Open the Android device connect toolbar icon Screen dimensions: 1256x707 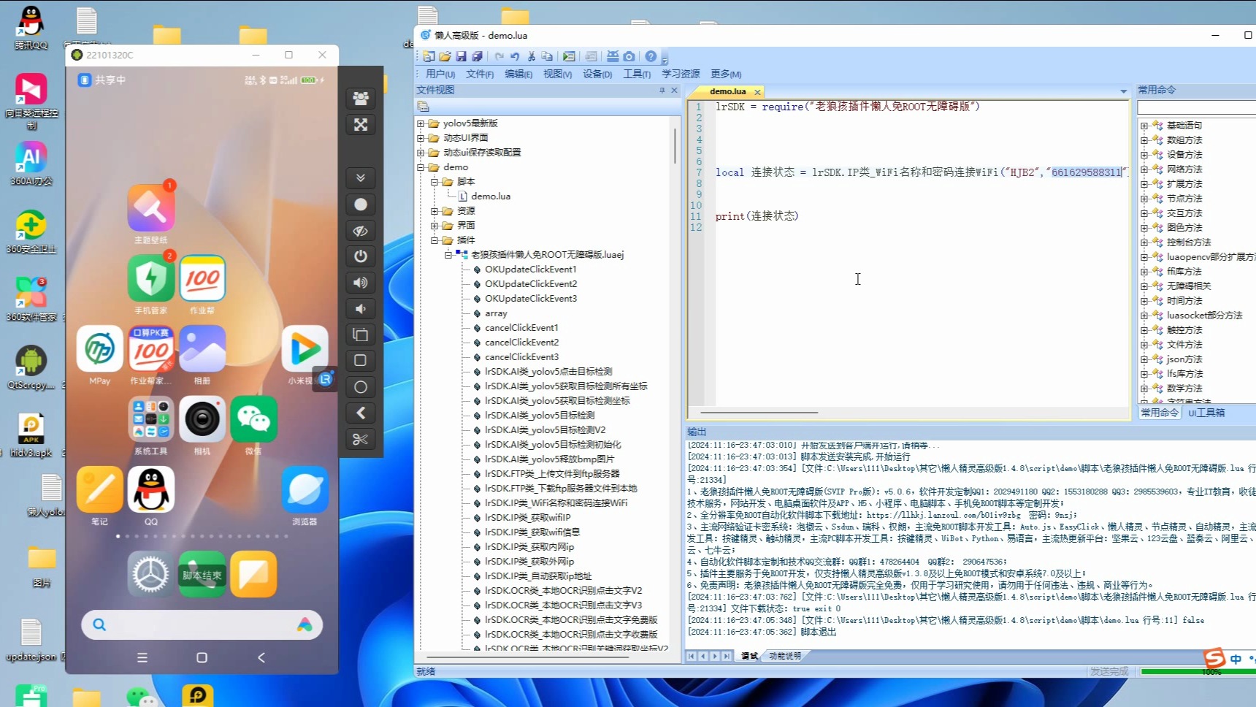pos(611,56)
